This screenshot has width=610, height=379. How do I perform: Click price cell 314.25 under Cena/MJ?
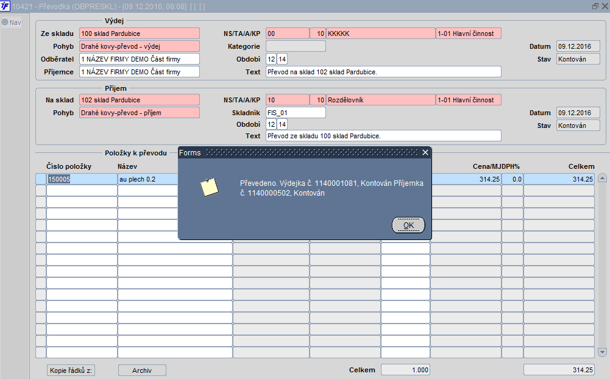466,179
